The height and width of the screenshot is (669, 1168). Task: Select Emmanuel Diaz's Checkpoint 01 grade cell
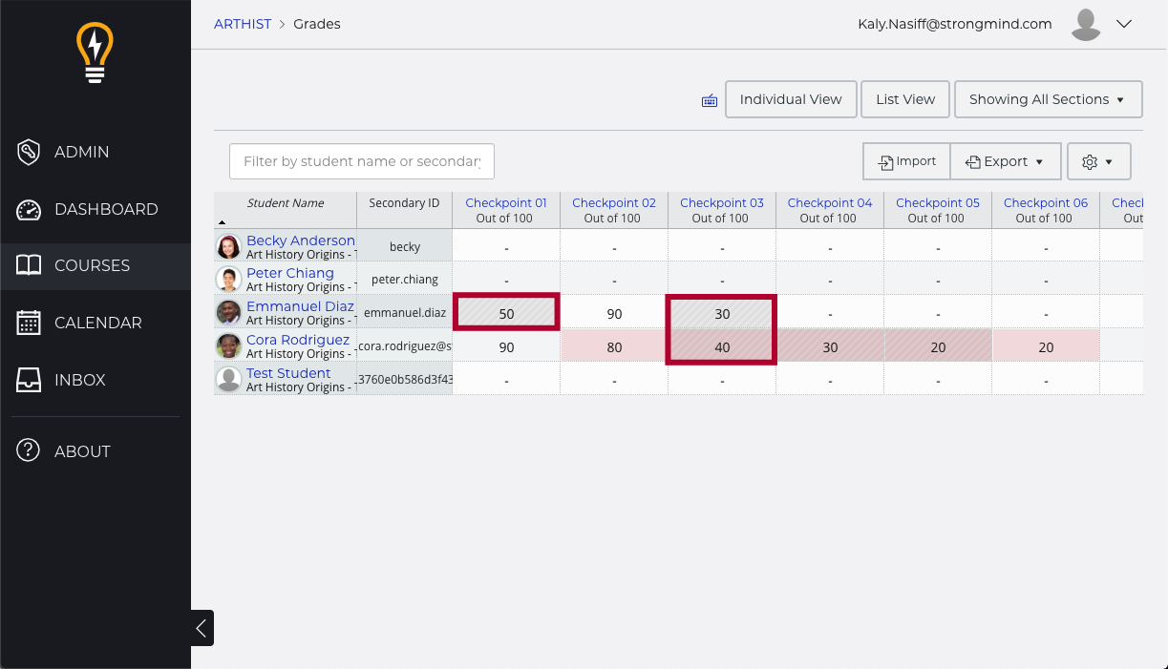pos(506,313)
